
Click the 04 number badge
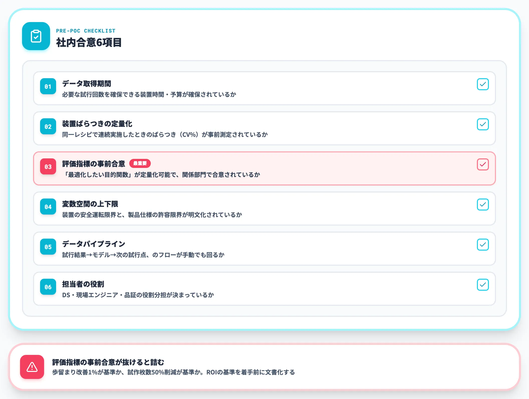(48, 207)
